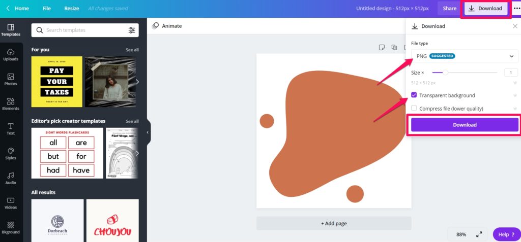This screenshot has height=242, width=521.
Task: Click + Add page
Action: (x=334, y=223)
